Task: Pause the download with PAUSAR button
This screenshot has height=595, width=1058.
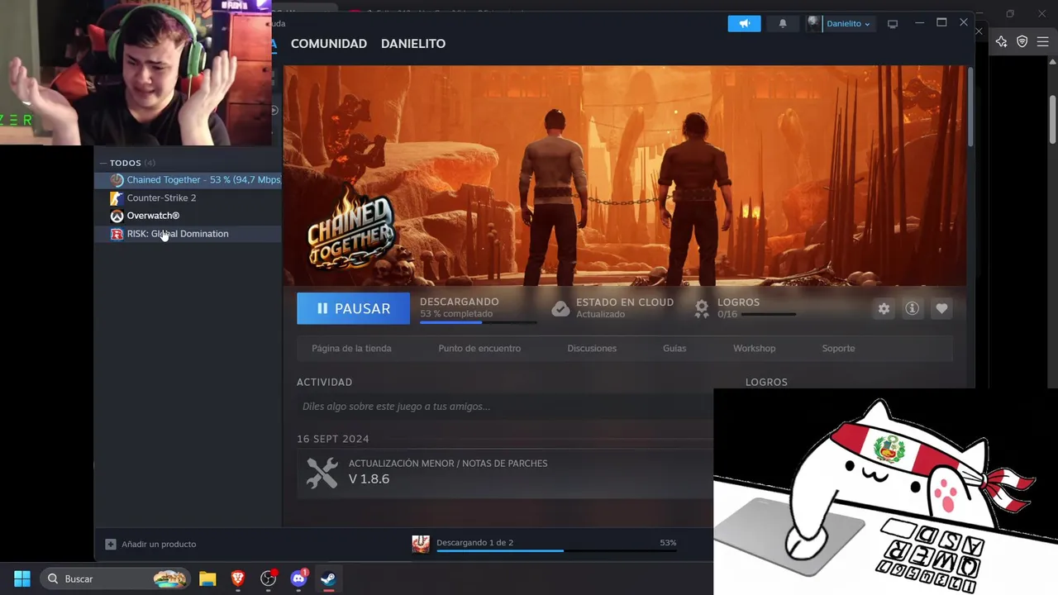Action: [353, 308]
